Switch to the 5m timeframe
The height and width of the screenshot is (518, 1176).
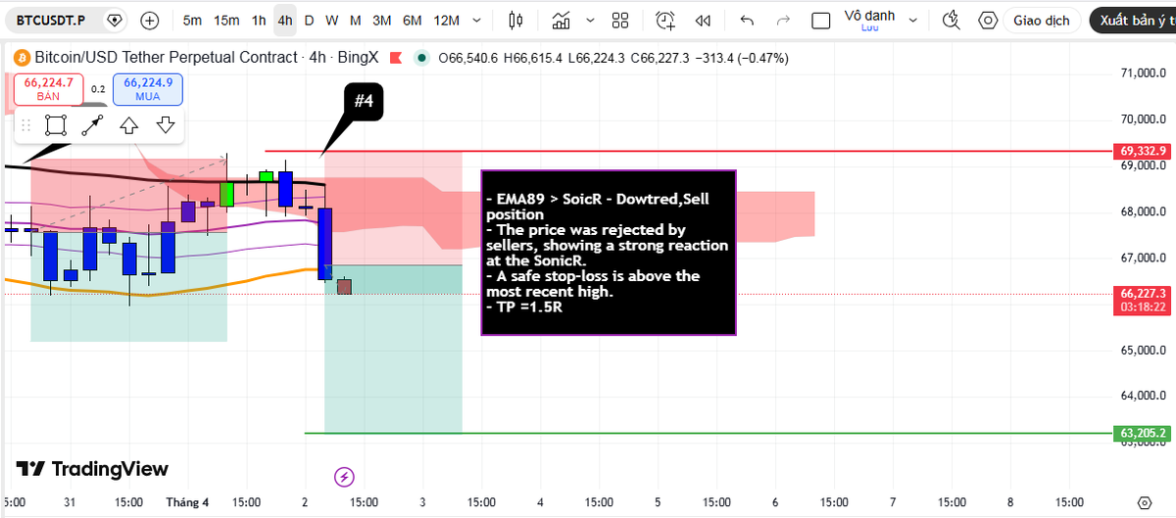tap(193, 20)
